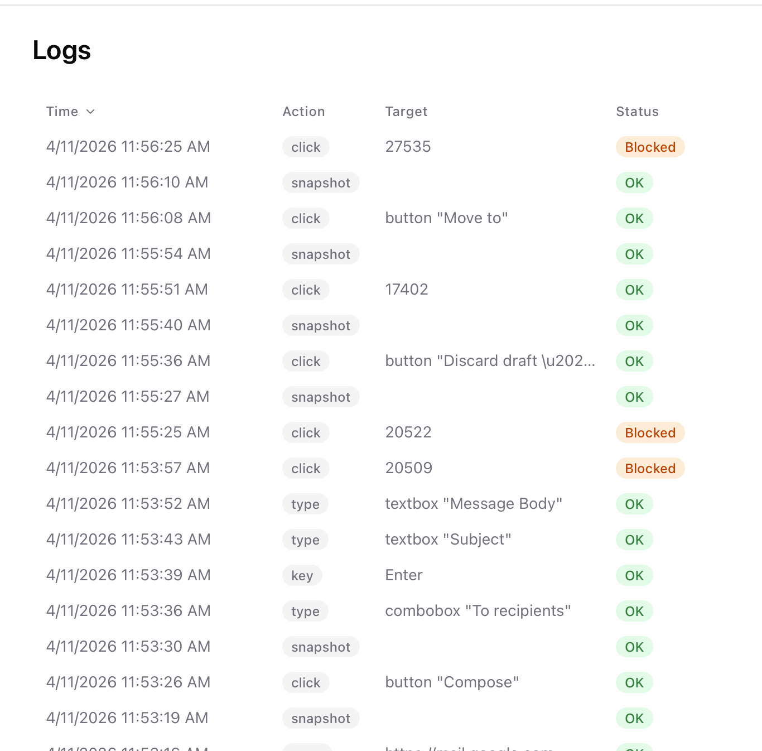Screen dimensions: 762x751
Task: Select the log row with target 17402
Action: click(407, 289)
